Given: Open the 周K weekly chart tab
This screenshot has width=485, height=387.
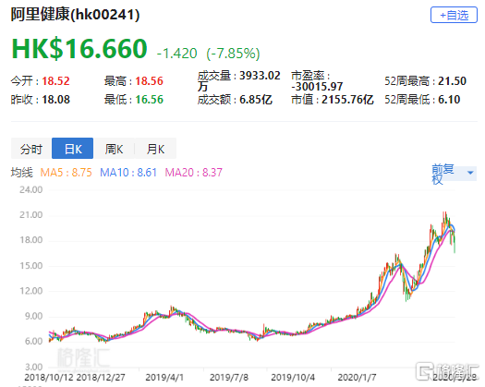Looking at the screenshot, I should coord(114,149).
